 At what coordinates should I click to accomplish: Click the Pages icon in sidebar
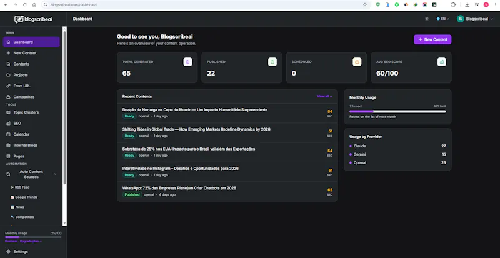coord(8,156)
